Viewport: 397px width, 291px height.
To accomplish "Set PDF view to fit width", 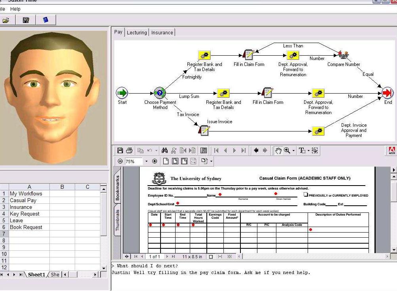I will (x=184, y=161).
